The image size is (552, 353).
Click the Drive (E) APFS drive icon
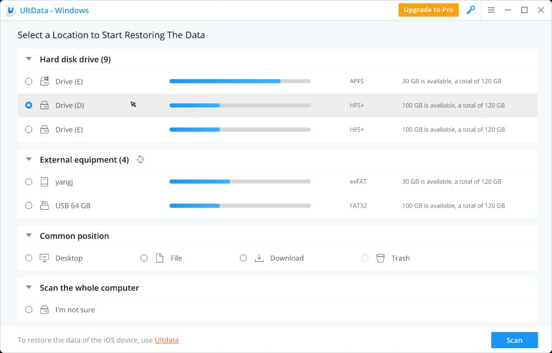(44, 81)
